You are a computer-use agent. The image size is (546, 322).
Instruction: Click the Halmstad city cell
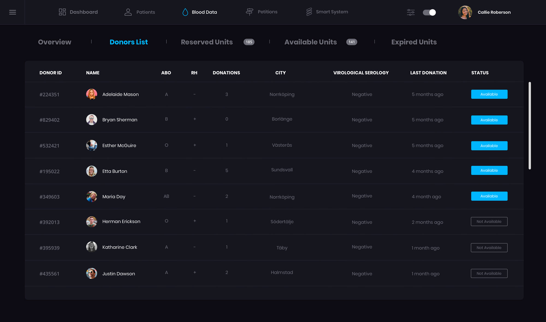point(282,272)
